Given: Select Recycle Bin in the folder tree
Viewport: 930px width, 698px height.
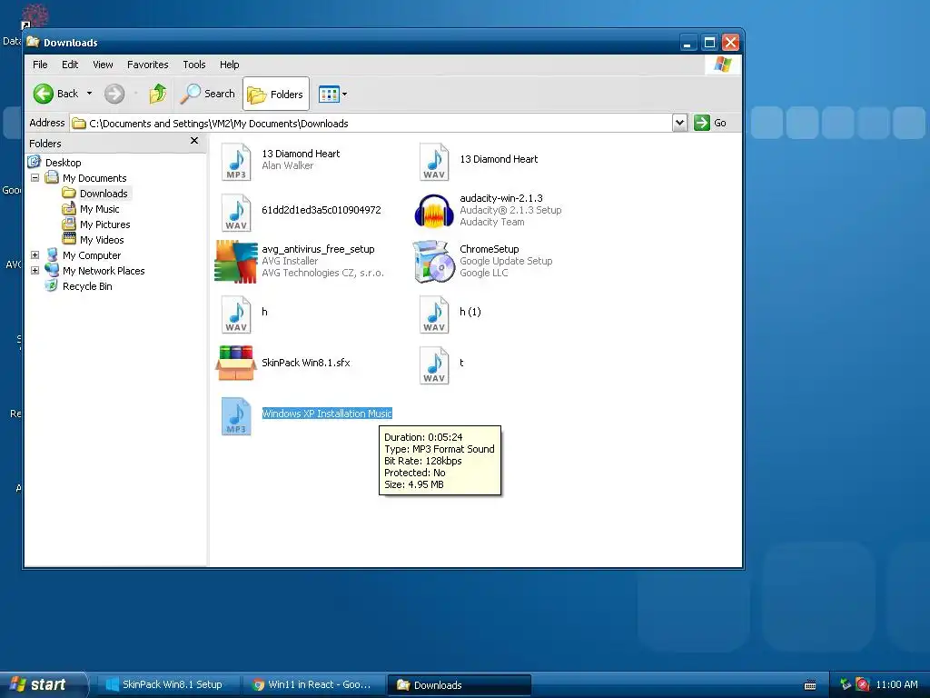Looking at the screenshot, I should pyautogui.click(x=87, y=286).
